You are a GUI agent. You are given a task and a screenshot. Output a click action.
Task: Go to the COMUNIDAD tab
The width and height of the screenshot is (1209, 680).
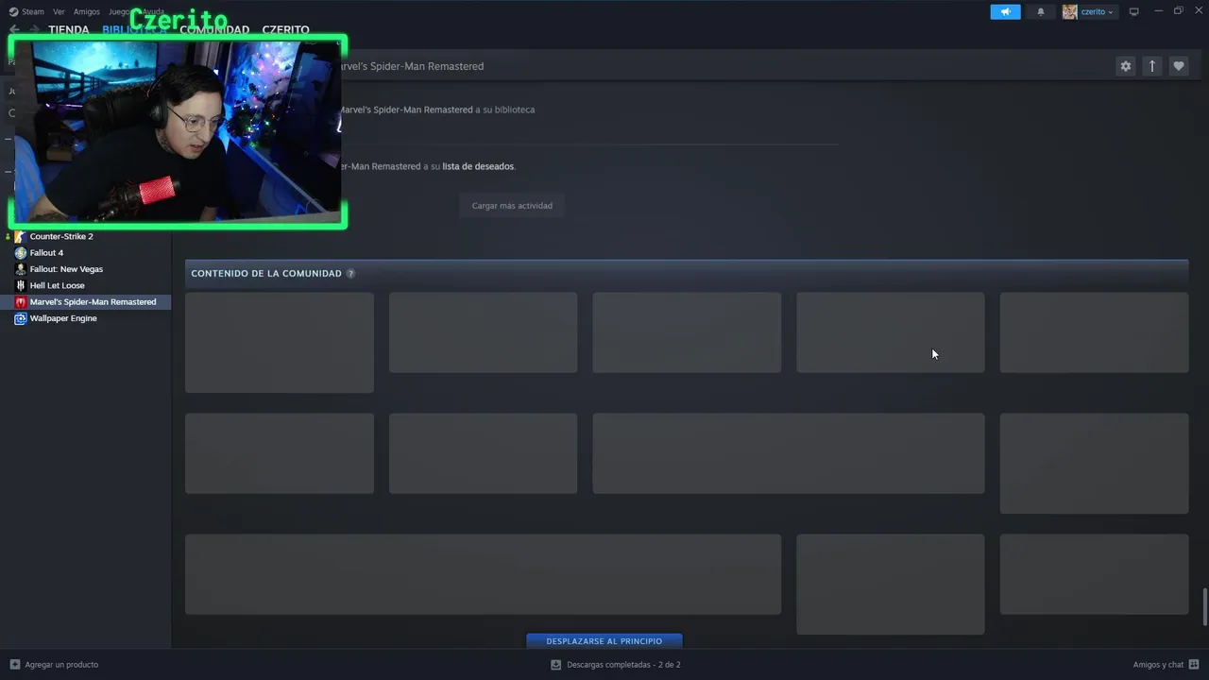214,30
